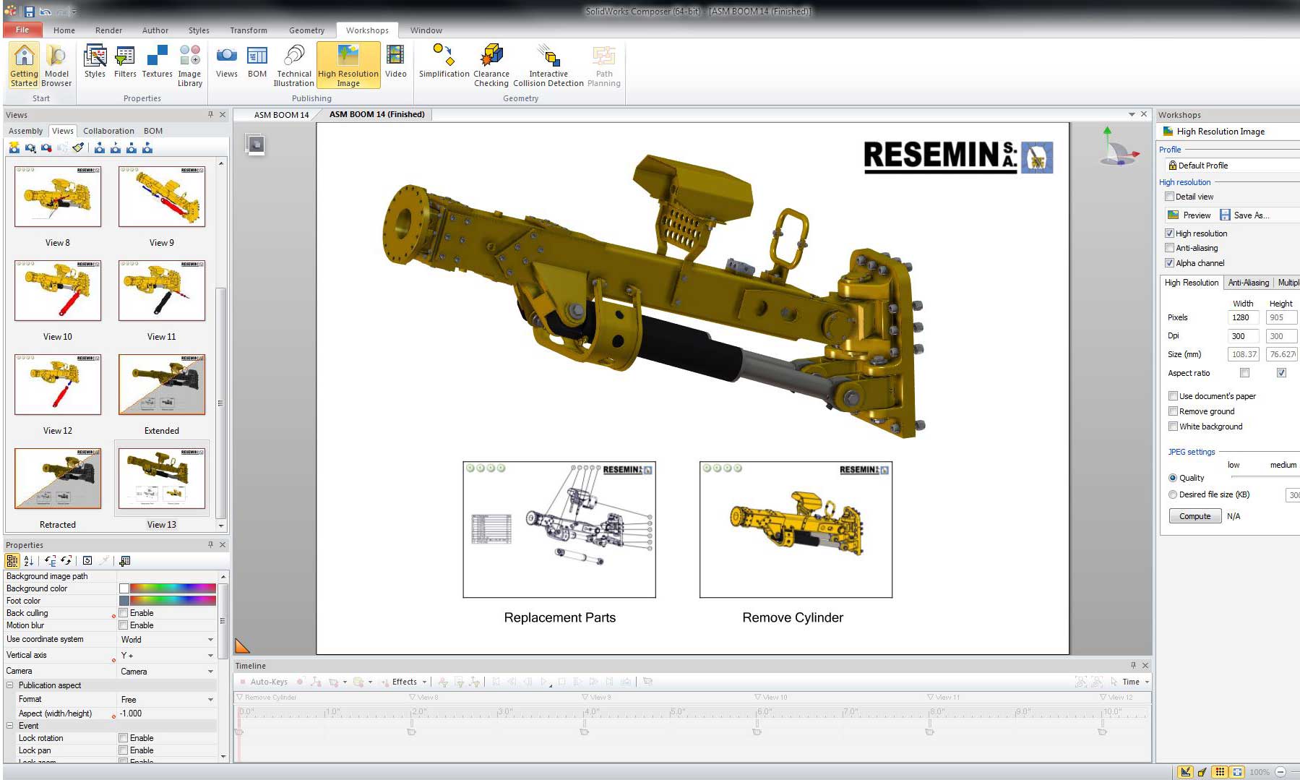Open Interactive Collision Detection workshop

[x=548, y=65]
